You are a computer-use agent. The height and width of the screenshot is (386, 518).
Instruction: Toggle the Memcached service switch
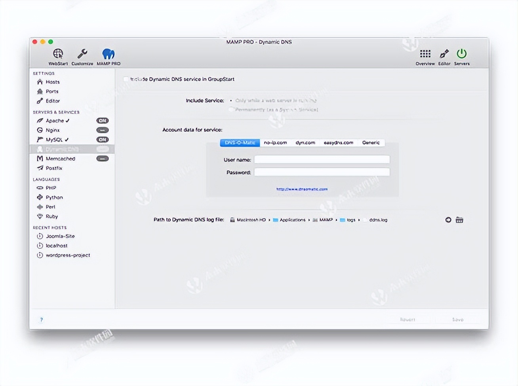pyautogui.click(x=103, y=159)
